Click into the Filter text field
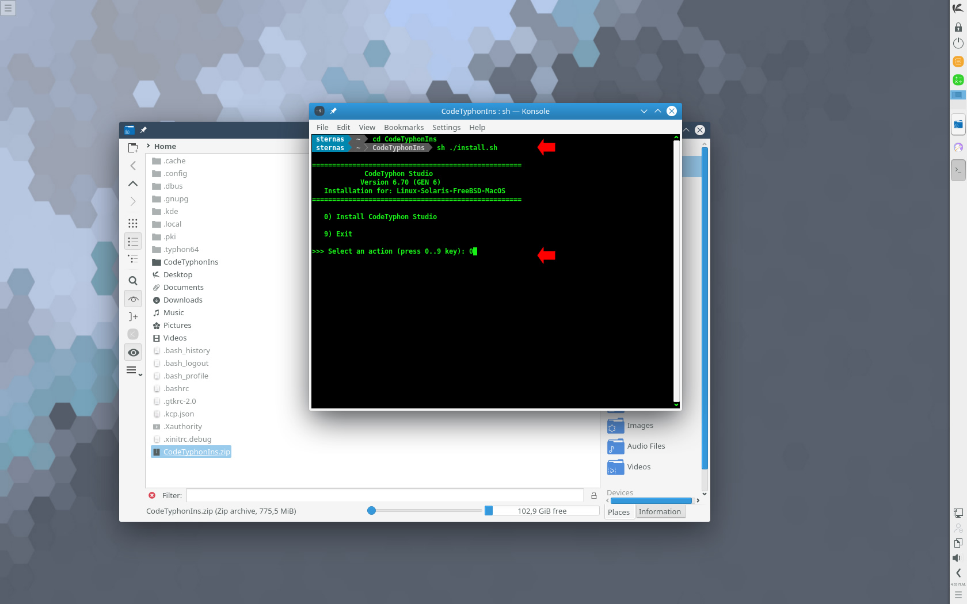967x604 pixels. pyautogui.click(x=384, y=495)
